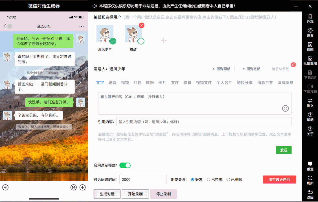Click the 消息总条数 label
This screenshot has height=202, width=318.
pyautogui.click(x=280, y=69)
